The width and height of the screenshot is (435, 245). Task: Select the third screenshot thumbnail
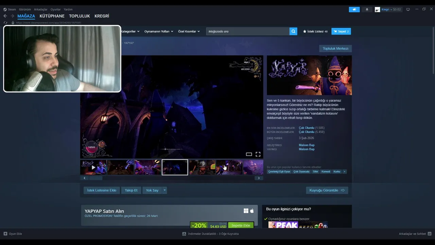tap(147, 167)
